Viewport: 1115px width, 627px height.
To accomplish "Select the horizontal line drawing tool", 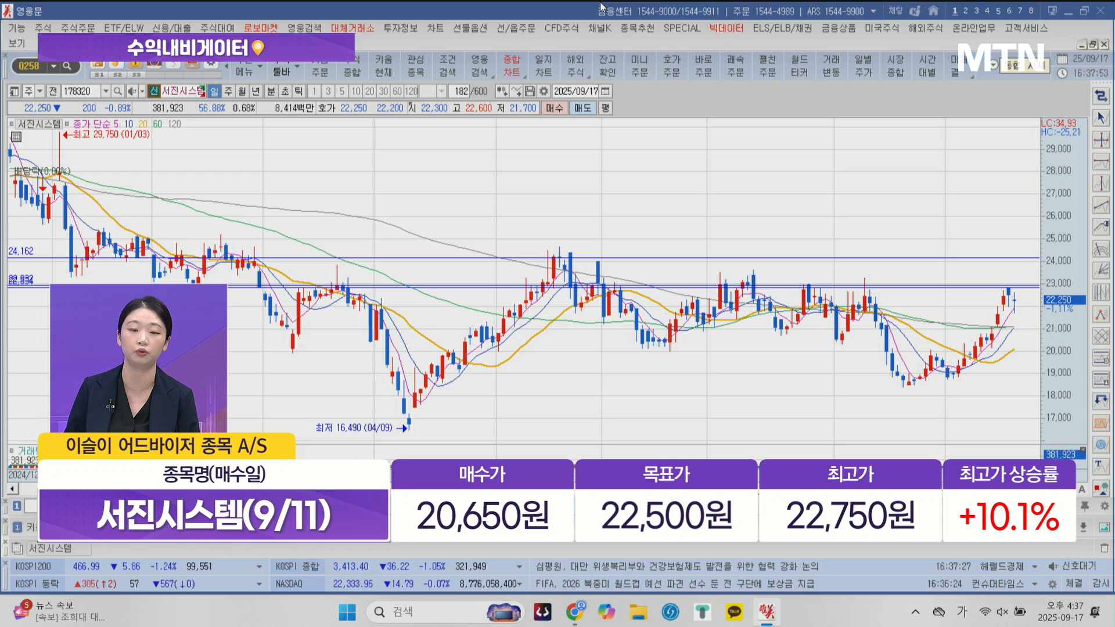I will [1100, 162].
